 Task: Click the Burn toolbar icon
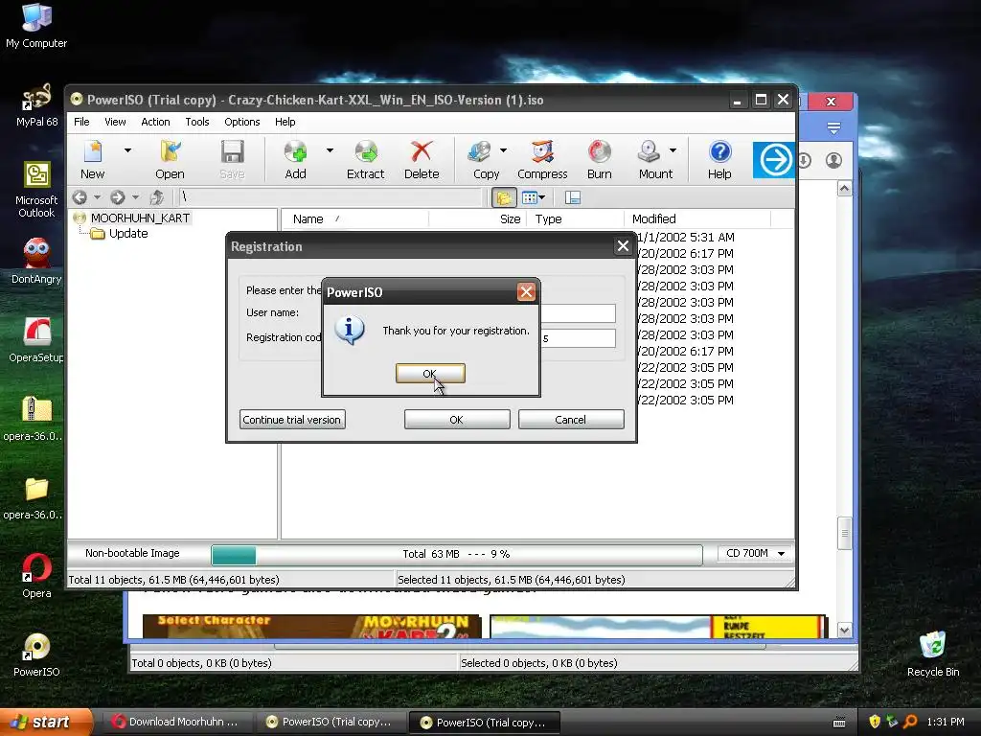[600, 160]
